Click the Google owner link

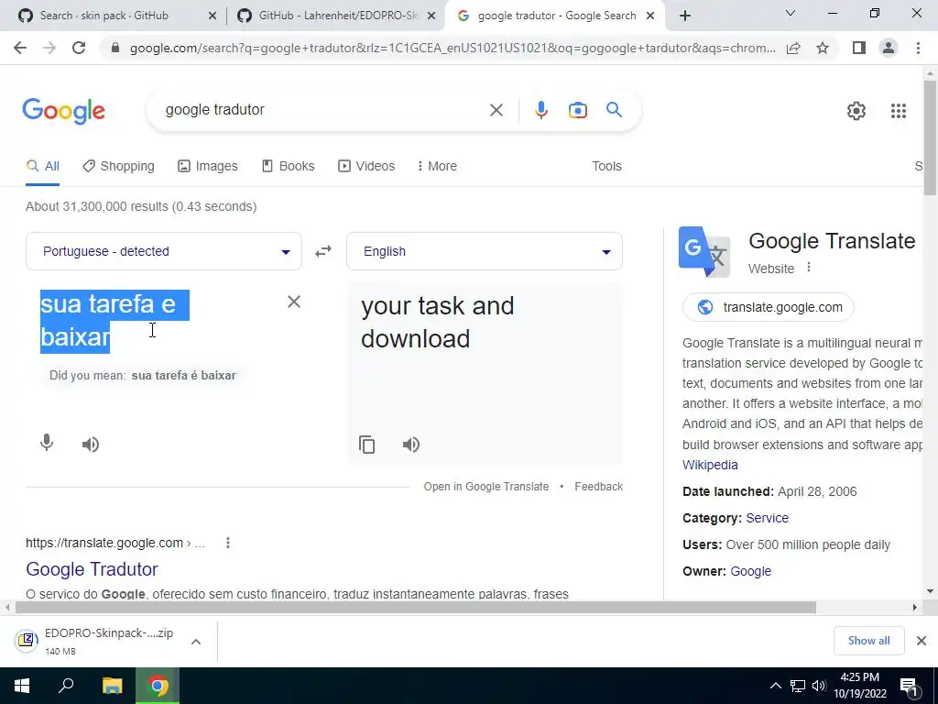pyautogui.click(x=751, y=571)
